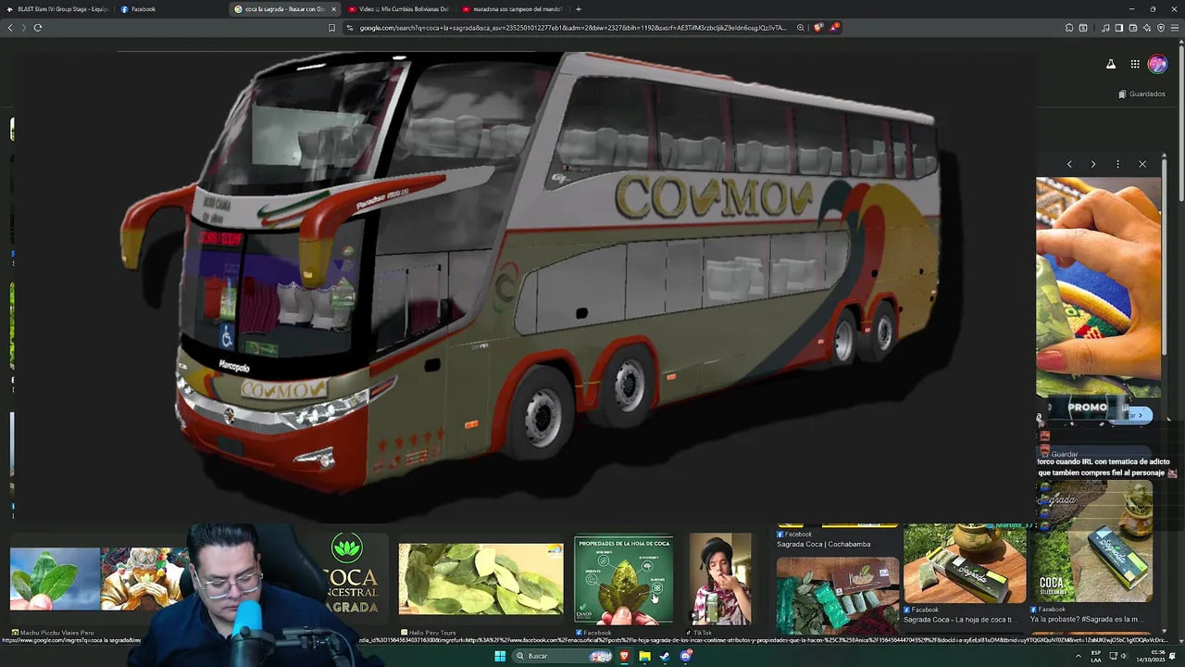Bookmark this page via the address bar icon
This screenshot has height=667, width=1185.
coord(331,28)
